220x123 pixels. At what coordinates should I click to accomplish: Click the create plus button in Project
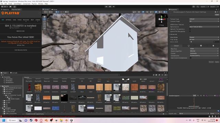[x=2, y=75]
